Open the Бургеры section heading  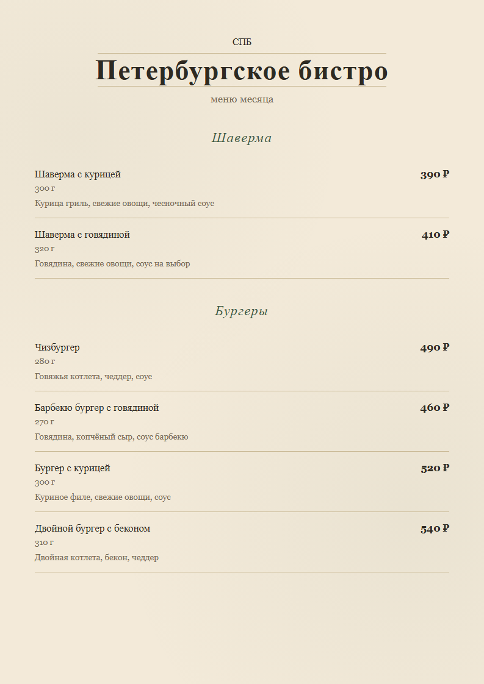[x=242, y=311]
